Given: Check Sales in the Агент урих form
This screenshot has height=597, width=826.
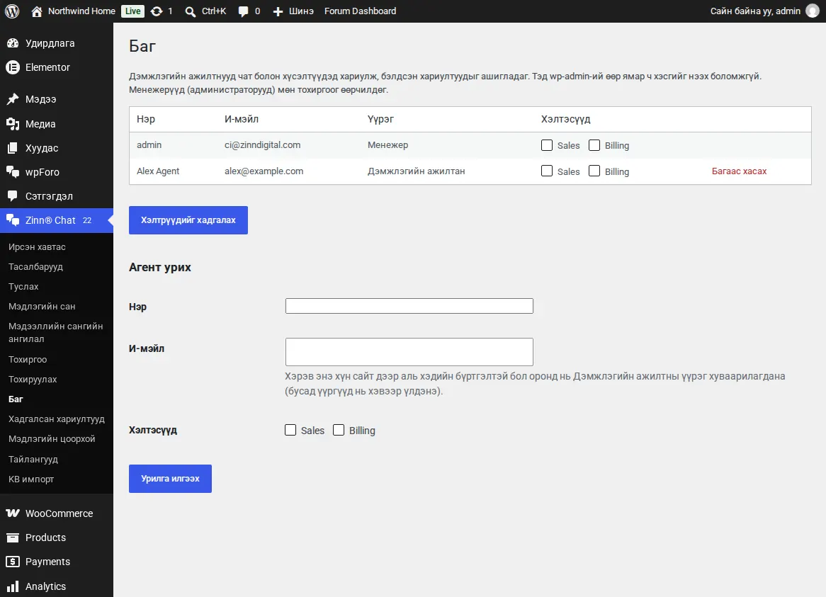Looking at the screenshot, I should coord(290,430).
